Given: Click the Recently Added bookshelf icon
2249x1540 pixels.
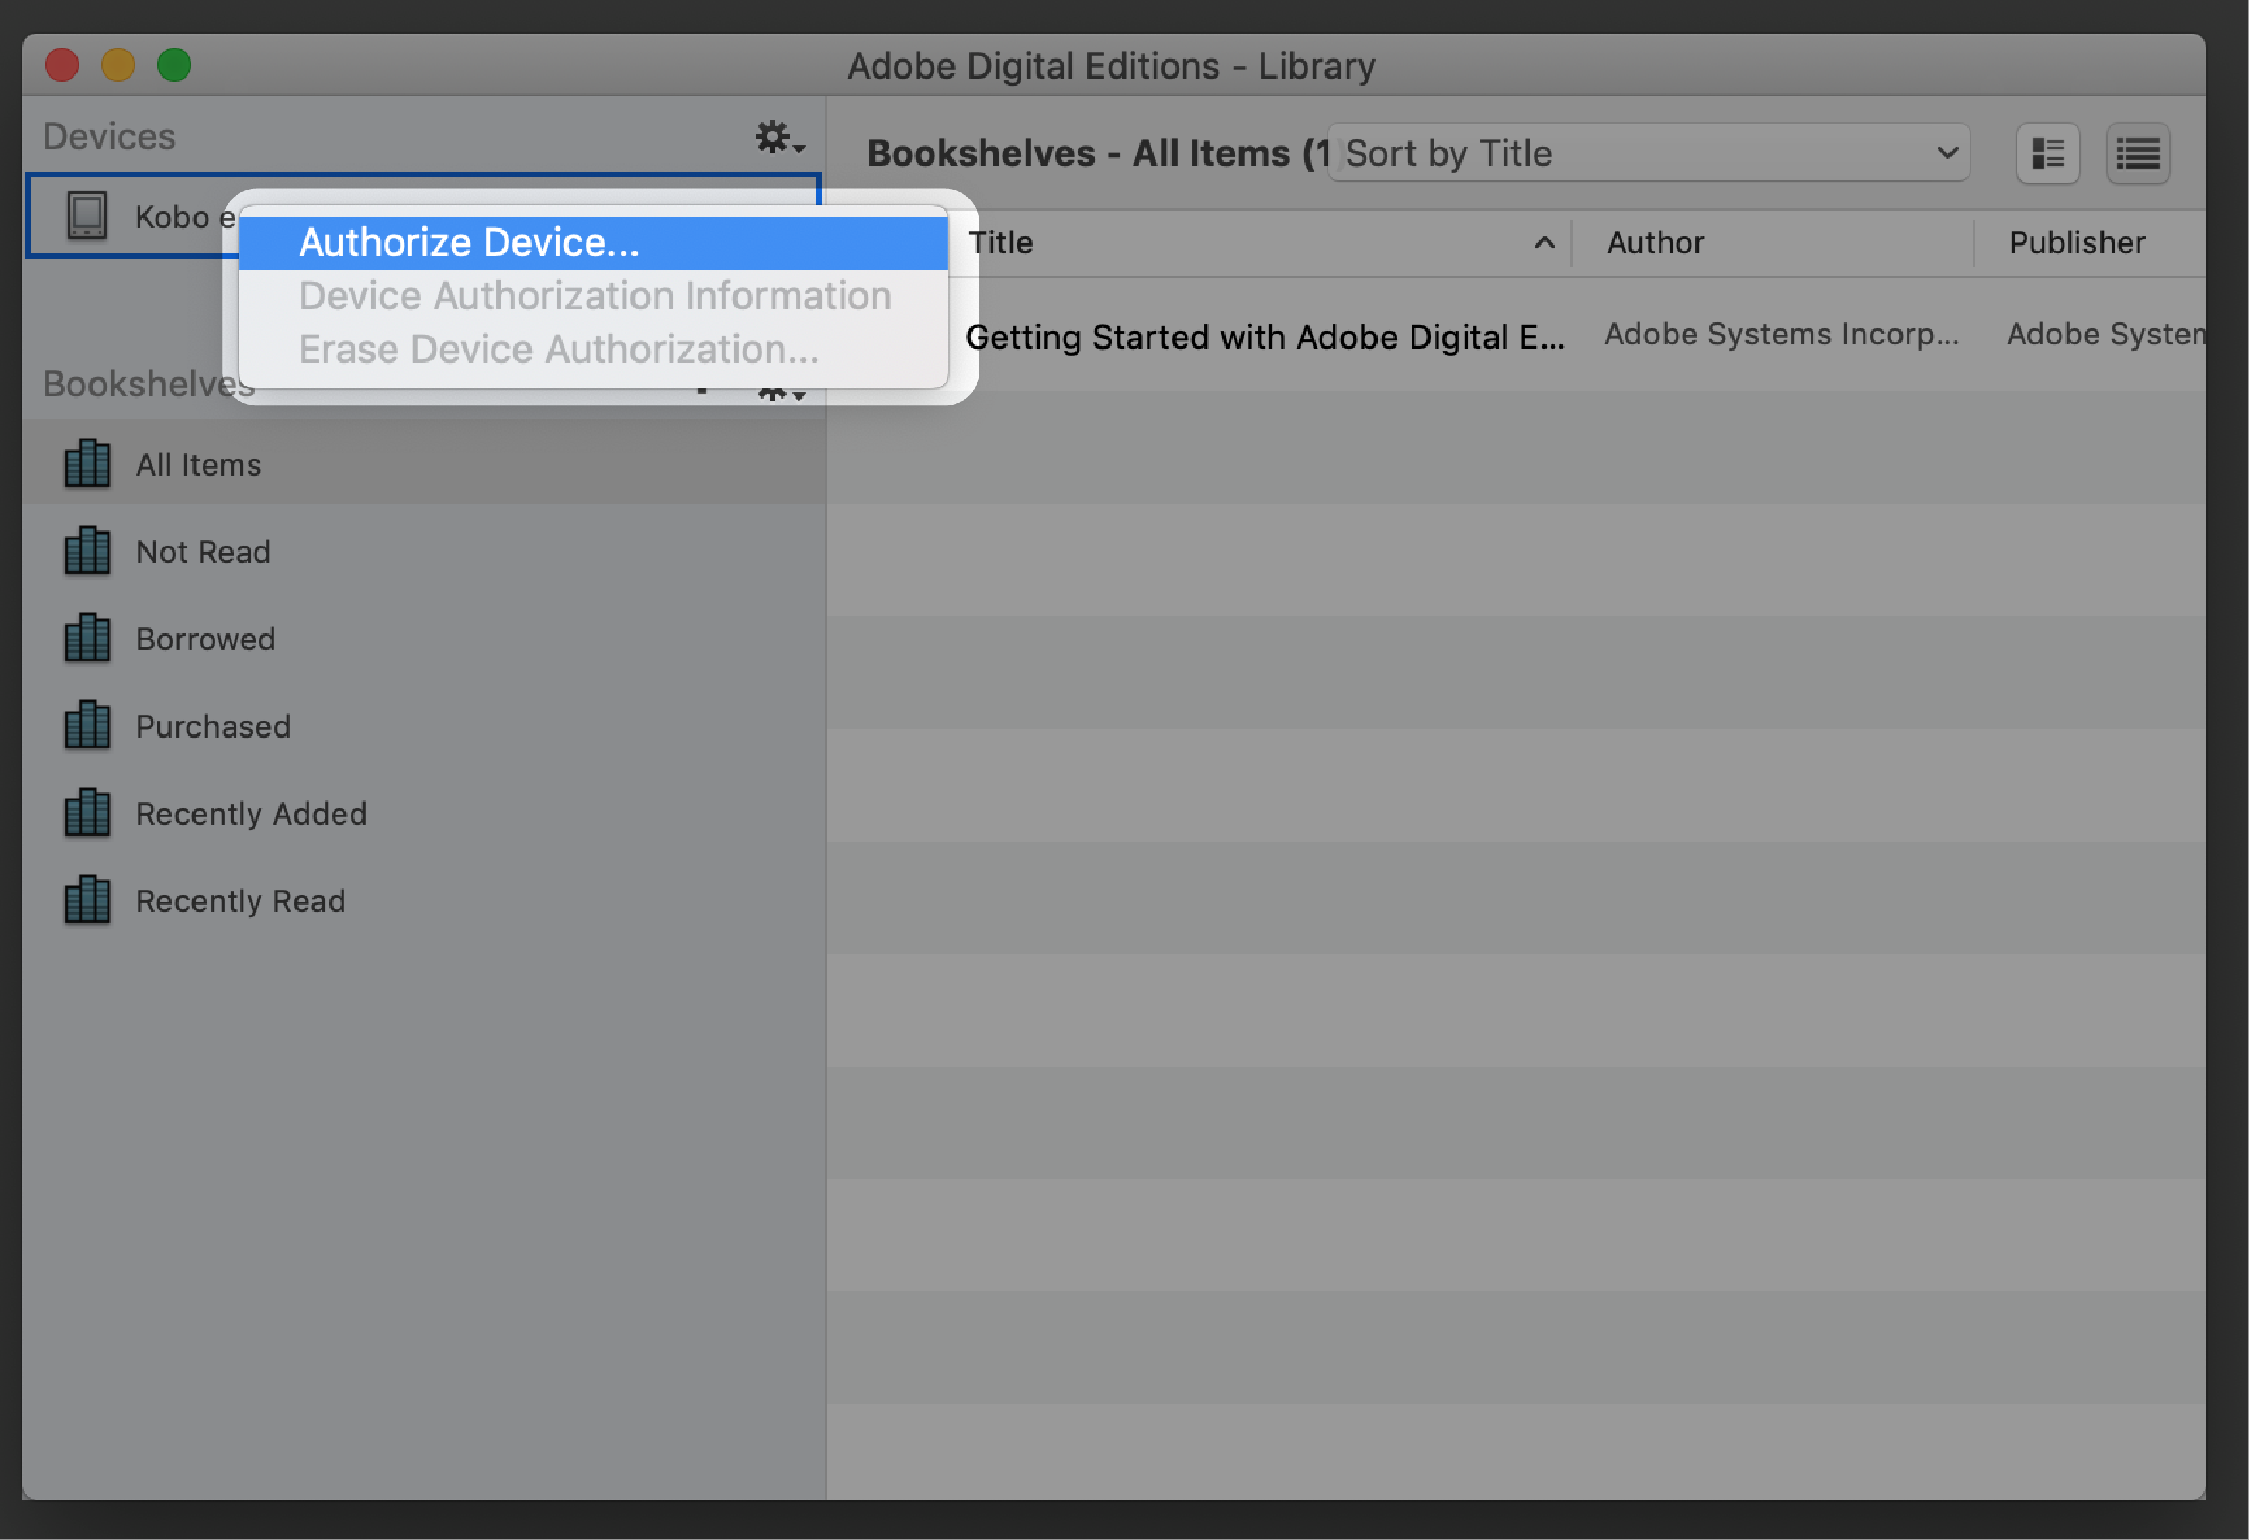Looking at the screenshot, I should (89, 812).
